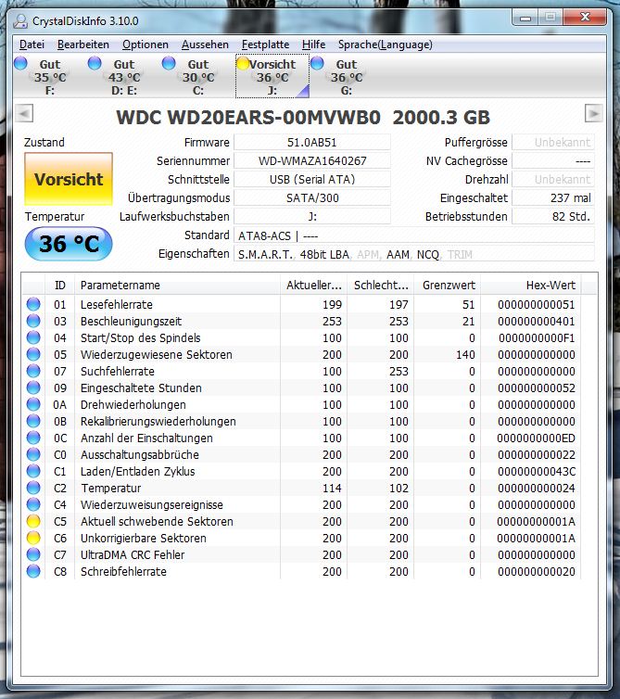Click status circle for Beschleunigungszeit row

coord(33,321)
